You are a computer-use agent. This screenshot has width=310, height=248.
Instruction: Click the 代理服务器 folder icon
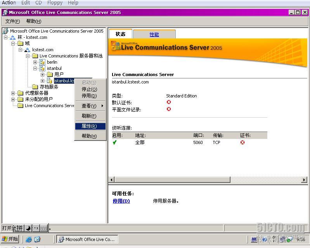(x=20, y=93)
